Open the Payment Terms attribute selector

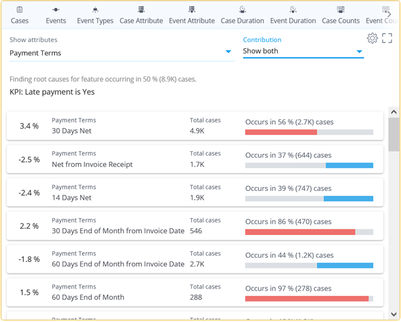pyautogui.click(x=122, y=53)
